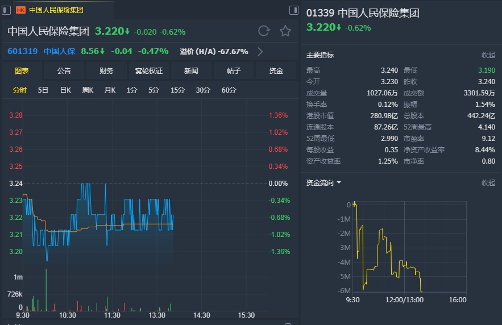Click the 3.28 price axis label
The width and height of the screenshot is (502, 325).
click(x=16, y=115)
